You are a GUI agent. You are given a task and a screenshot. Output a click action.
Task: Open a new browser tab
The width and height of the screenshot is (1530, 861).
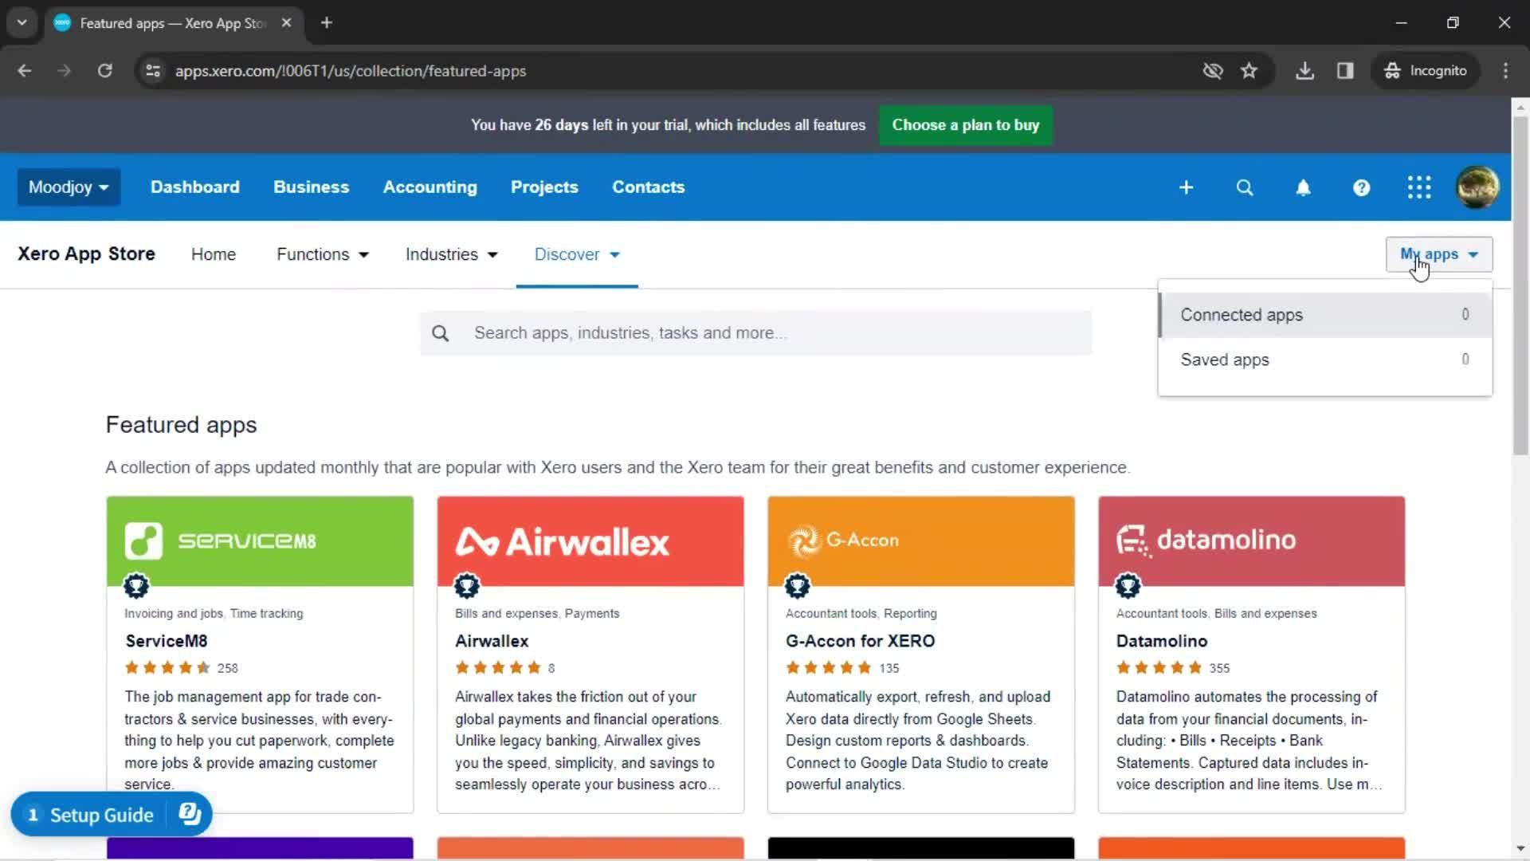326,22
